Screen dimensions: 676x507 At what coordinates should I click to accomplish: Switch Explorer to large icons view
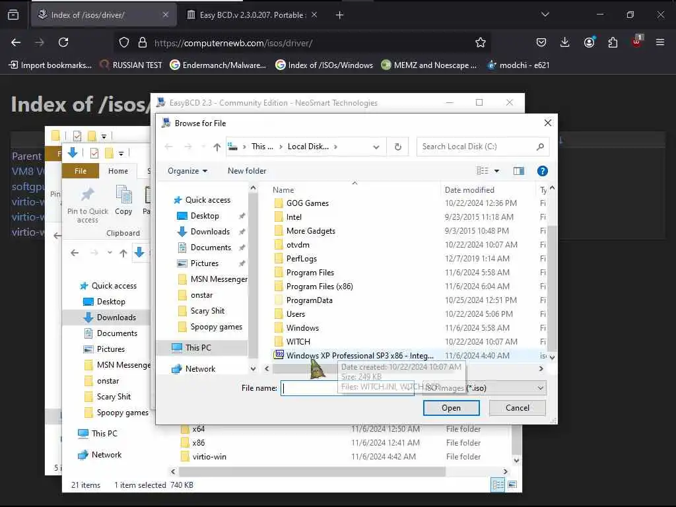point(512,485)
